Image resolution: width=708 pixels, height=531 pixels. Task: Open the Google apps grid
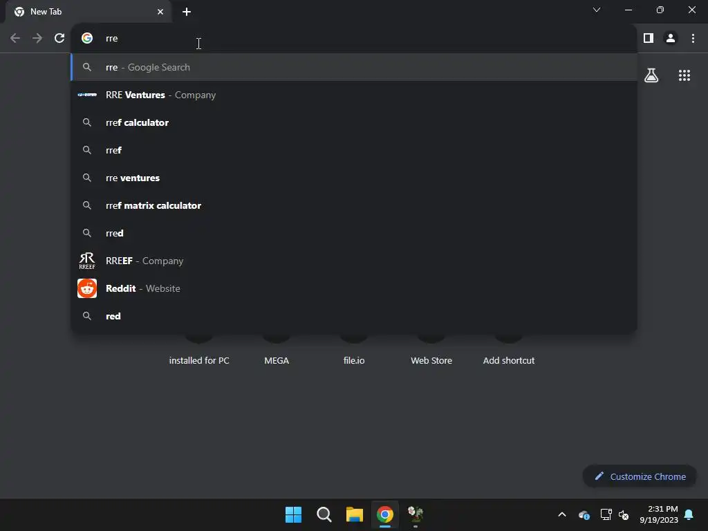(x=684, y=75)
